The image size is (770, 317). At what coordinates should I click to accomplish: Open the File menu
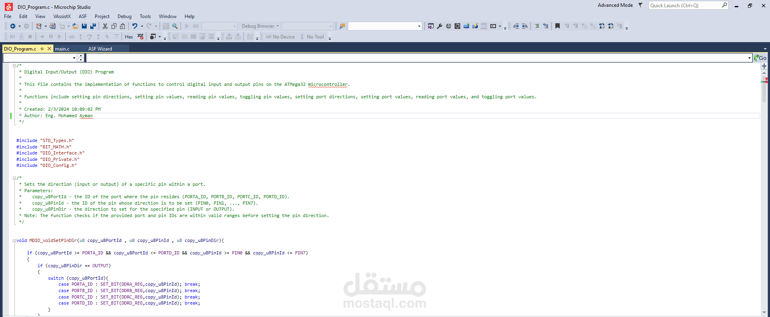coord(8,16)
